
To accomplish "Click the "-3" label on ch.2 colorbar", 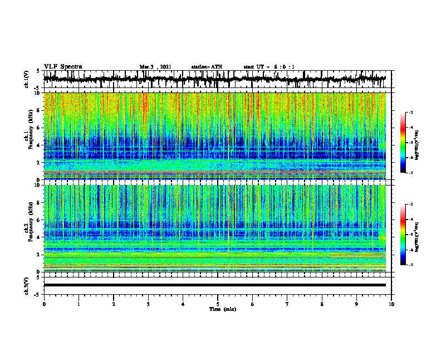I will click(x=411, y=204).
